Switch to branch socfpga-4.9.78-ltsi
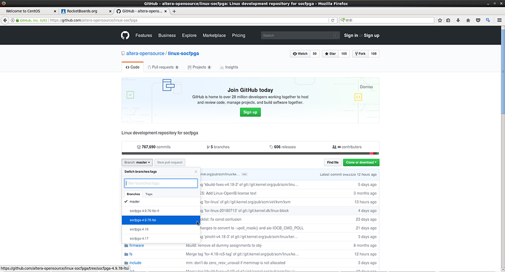 click(161, 220)
